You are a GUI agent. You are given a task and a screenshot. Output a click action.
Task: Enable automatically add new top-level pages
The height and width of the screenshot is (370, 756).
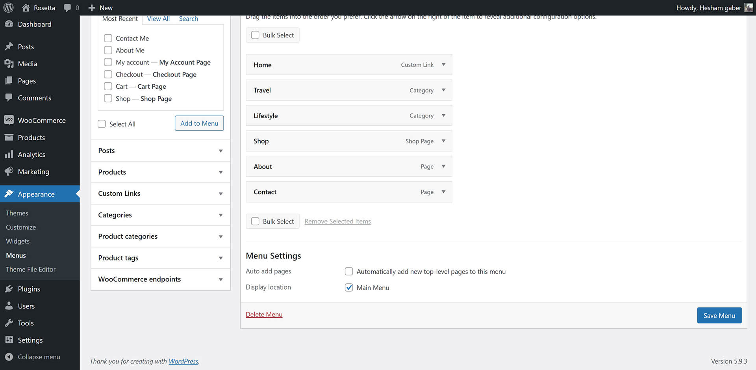[349, 271]
